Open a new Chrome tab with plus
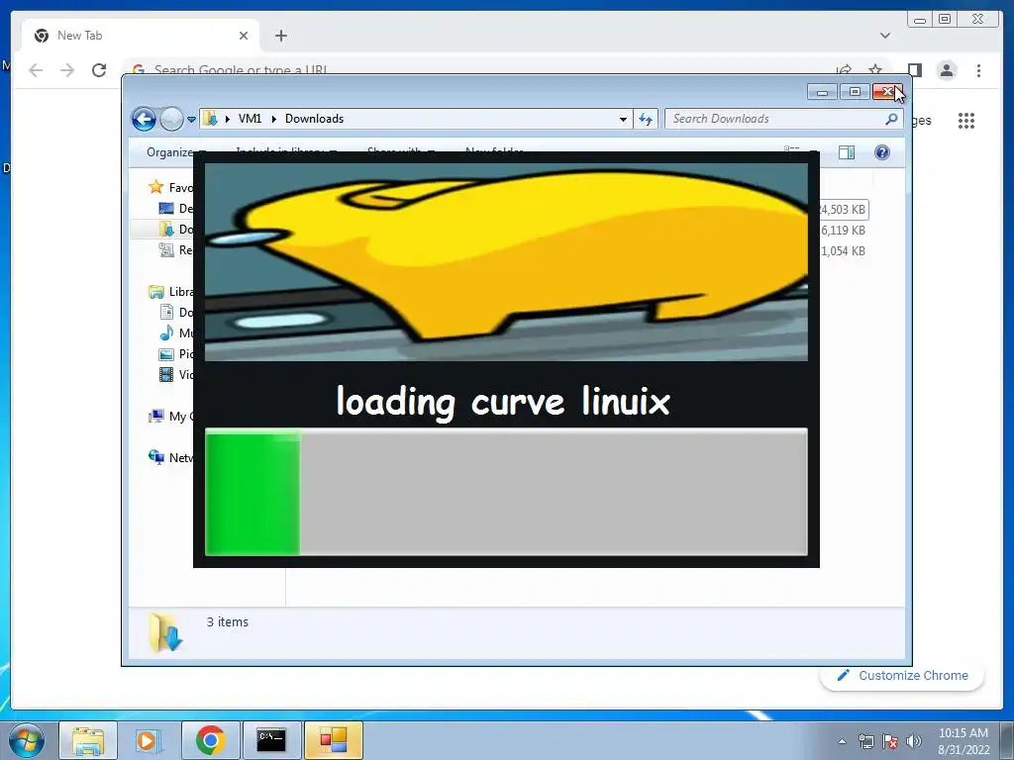The width and height of the screenshot is (1014, 760). [280, 36]
